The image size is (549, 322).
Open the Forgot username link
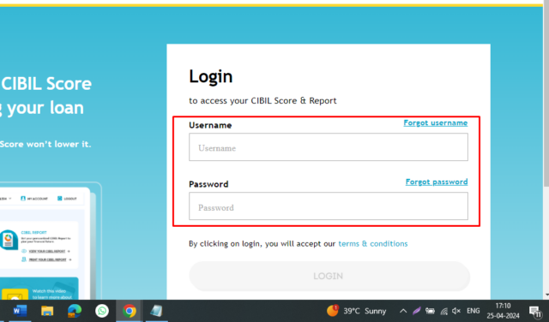point(435,123)
